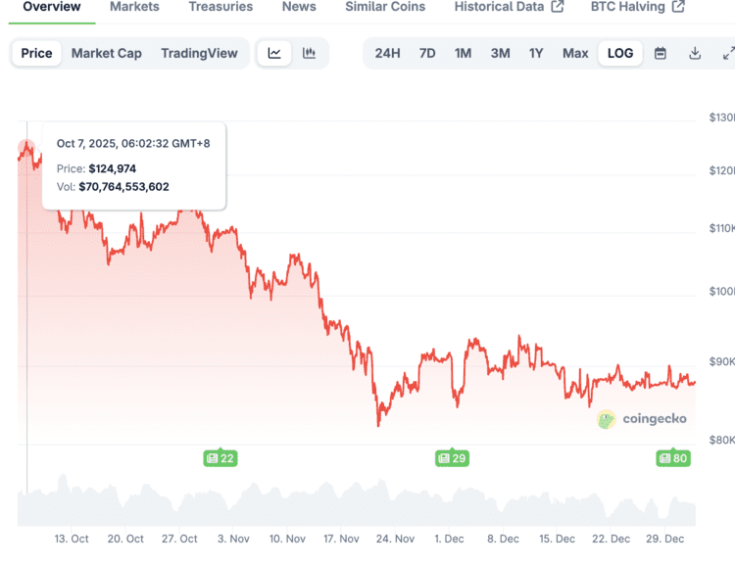Switch to line chart view icon
Viewport: 735px width, 565px height.
(x=274, y=53)
